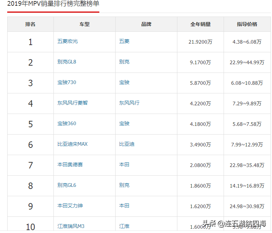
Task: Click rank number 5
Action: [x=31, y=124]
